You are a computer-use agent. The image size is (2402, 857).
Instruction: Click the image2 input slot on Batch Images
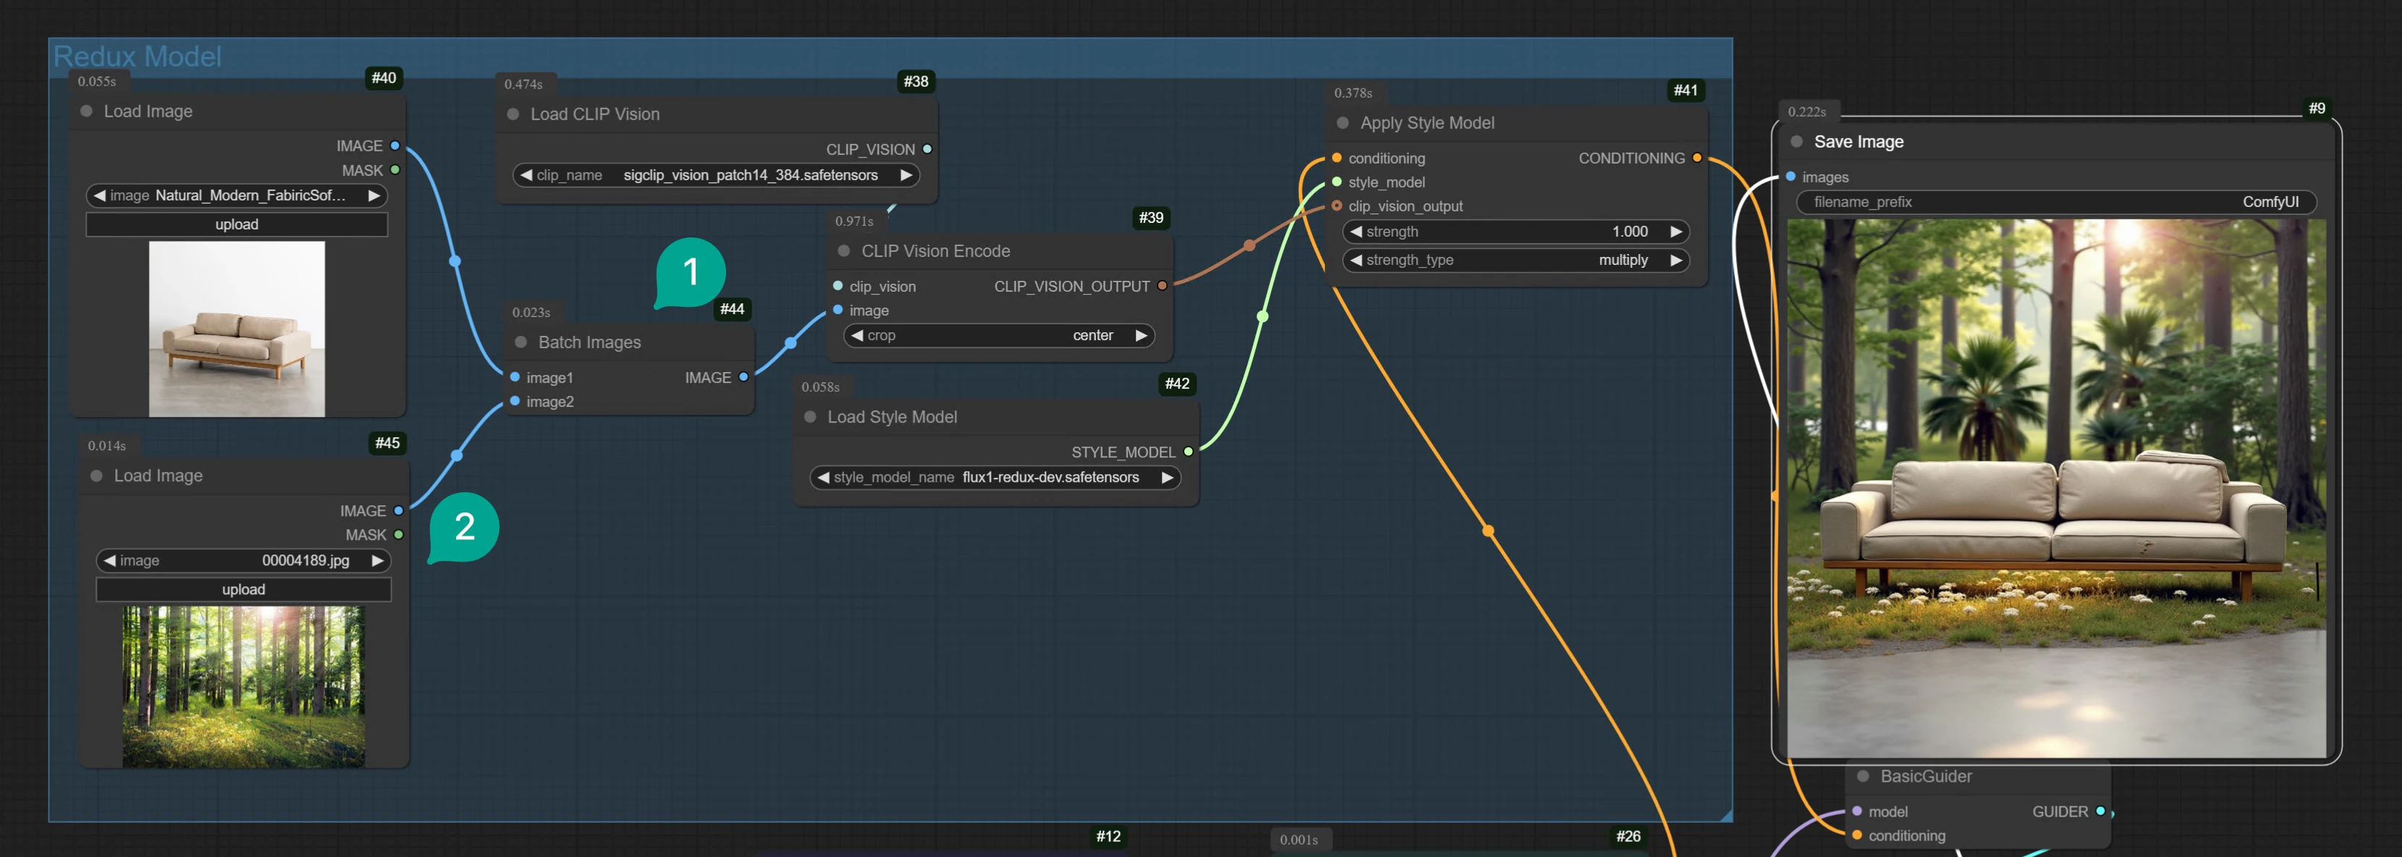(x=514, y=401)
